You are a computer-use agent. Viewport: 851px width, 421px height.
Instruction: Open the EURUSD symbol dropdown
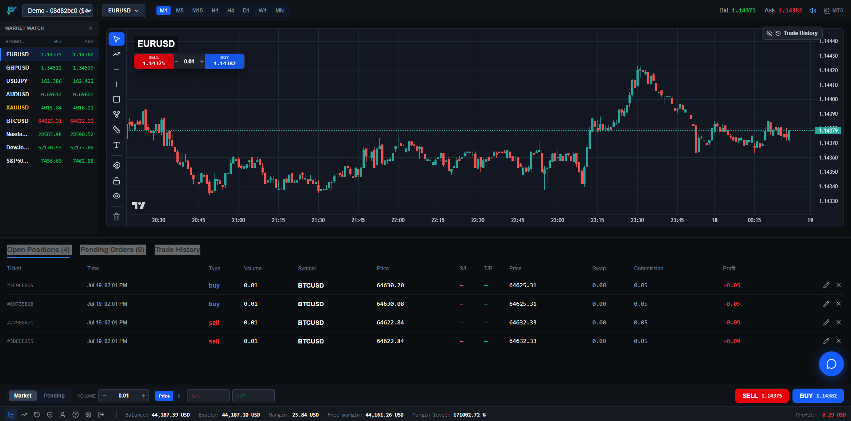pos(124,11)
